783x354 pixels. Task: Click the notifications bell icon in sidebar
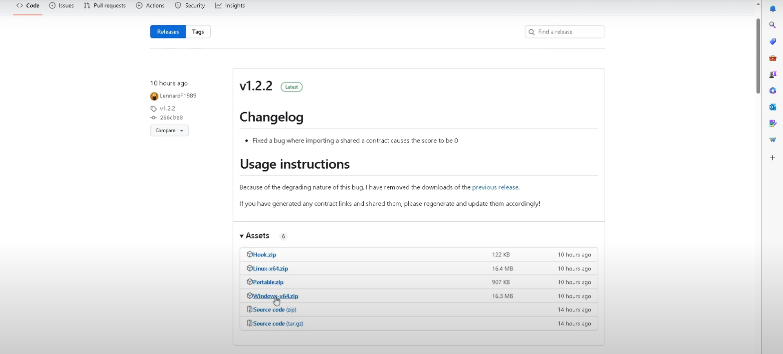coord(772,9)
